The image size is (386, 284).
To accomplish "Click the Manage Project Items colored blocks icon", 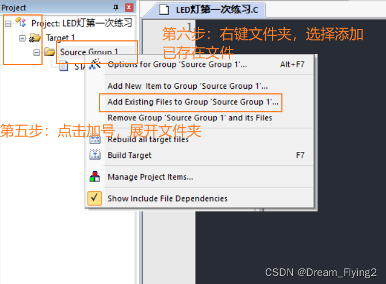I will [x=95, y=176].
